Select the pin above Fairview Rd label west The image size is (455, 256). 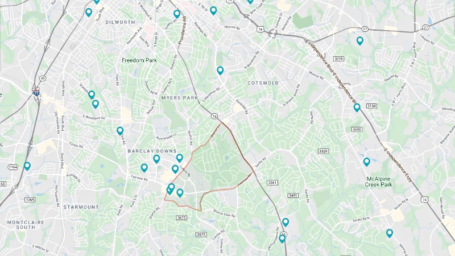click(x=144, y=168)
